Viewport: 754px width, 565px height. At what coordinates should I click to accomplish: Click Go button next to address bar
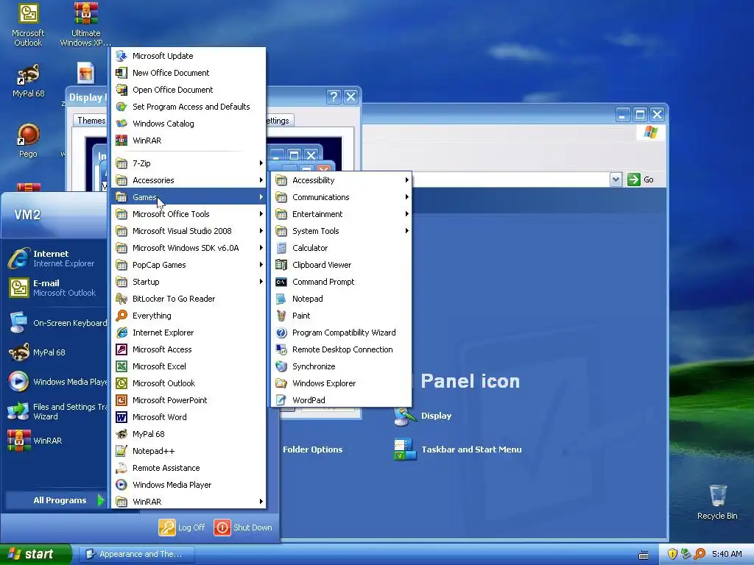coord(641,180)
